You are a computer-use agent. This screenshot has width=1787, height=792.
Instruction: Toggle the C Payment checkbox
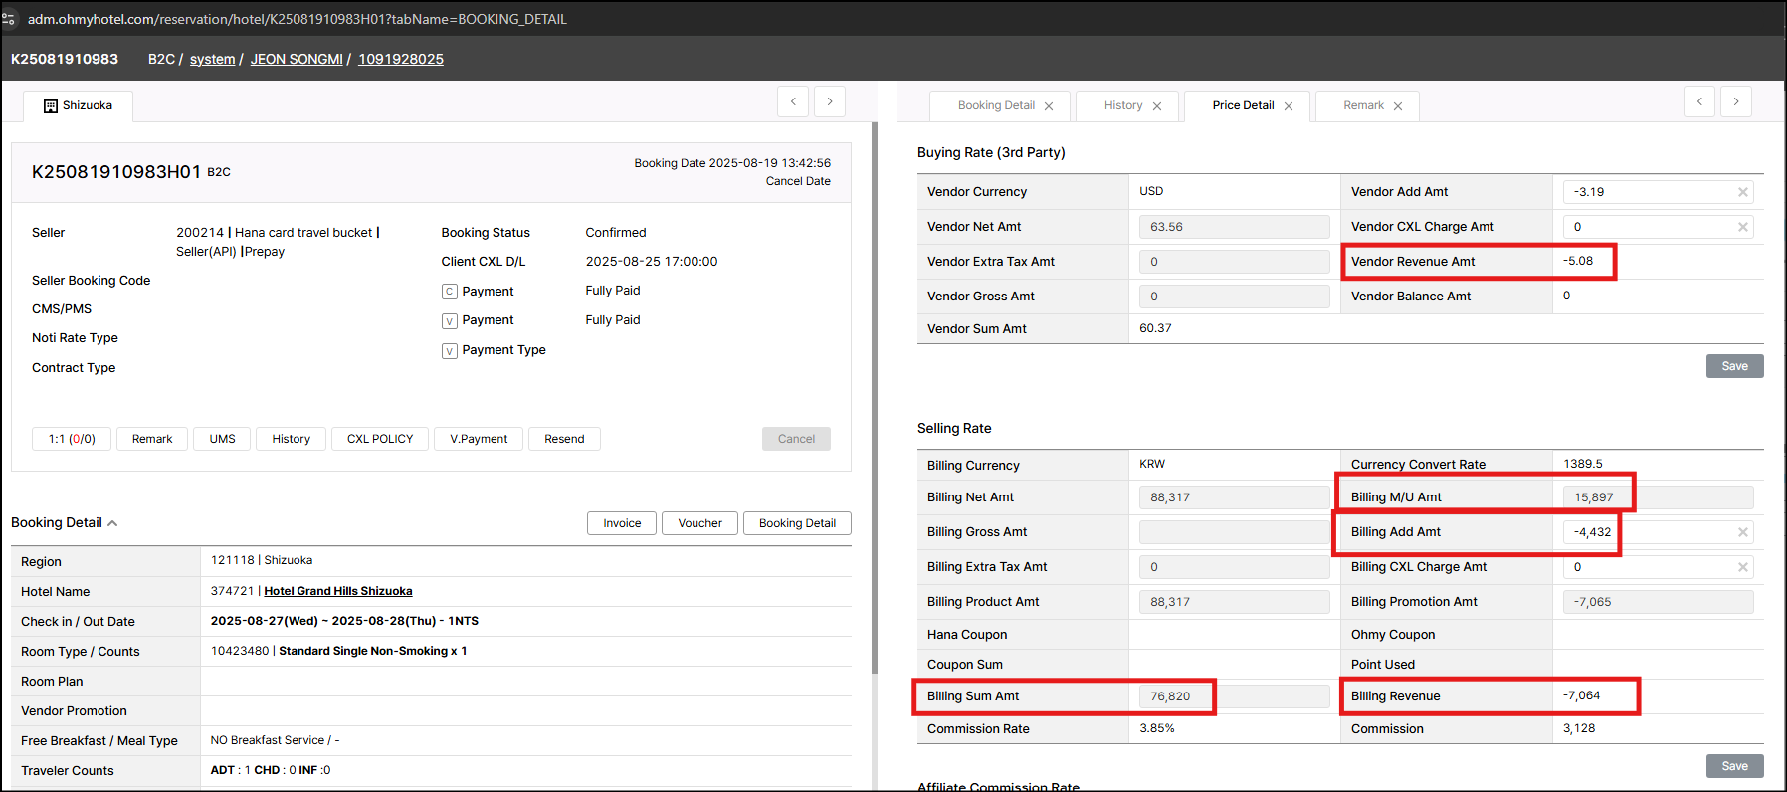click(x=450, y=292)
